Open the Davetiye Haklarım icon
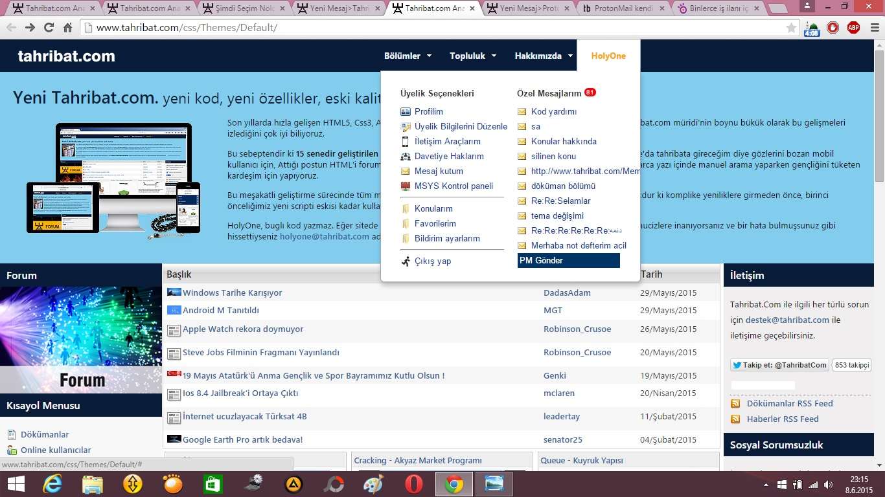885x497 pixels. 406,157
